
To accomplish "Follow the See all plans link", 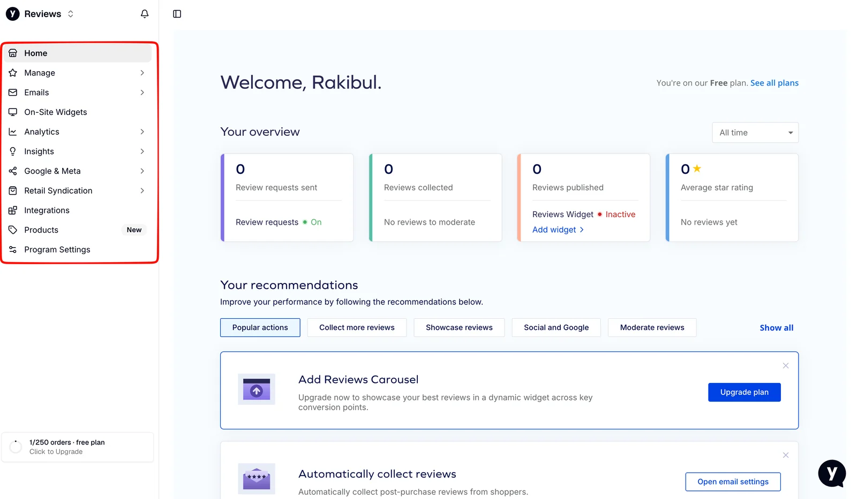I will click(775, 83).
